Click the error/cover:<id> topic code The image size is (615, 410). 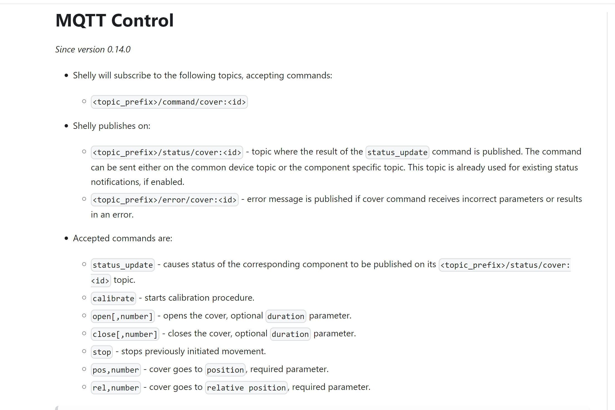click(165, 200)
